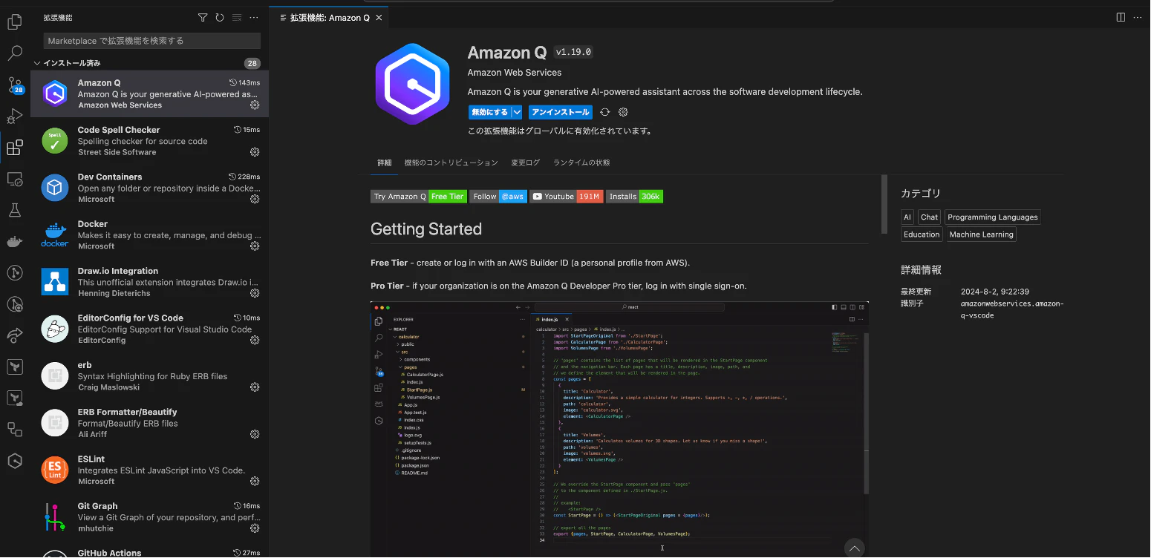Viewport: 1151px width, 558px height.
Task: Click the Marketplace extension search field
Action: pyautogui.click(x=152, y=41)
